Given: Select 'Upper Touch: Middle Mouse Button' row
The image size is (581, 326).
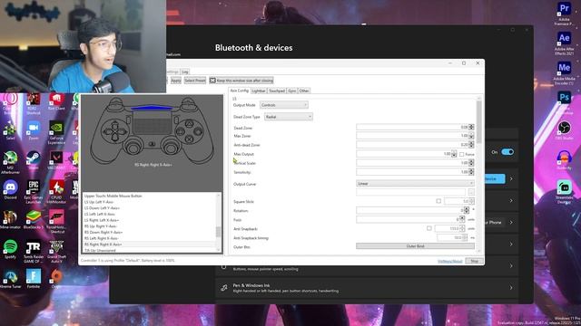Looking at the screenshot, I should point(113,196).
